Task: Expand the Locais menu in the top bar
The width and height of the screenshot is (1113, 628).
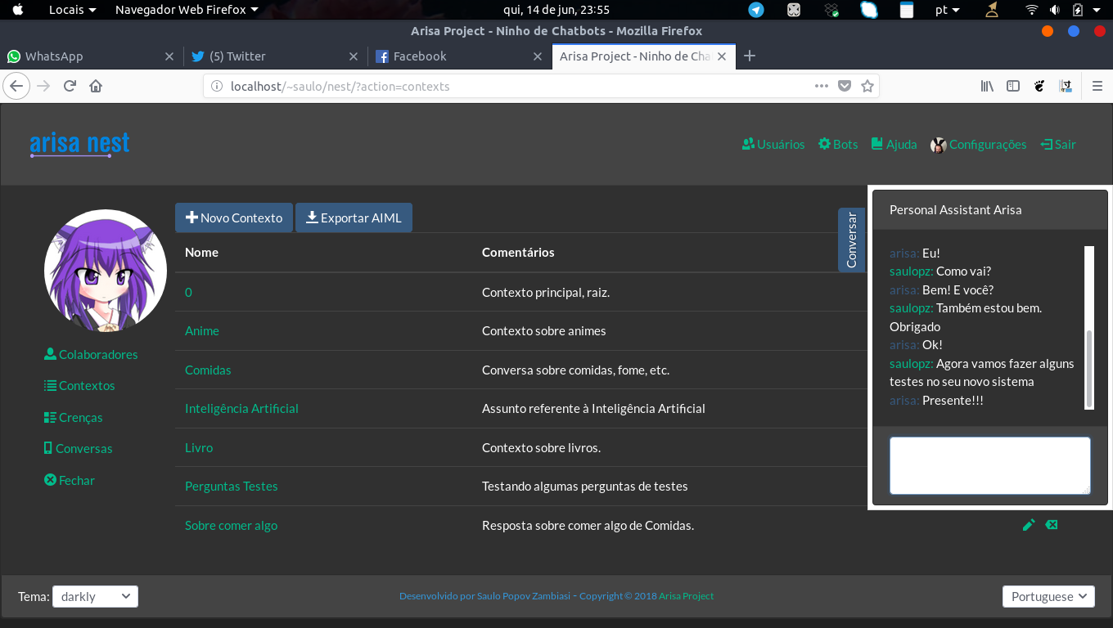Action: click(x=72, y=10)
